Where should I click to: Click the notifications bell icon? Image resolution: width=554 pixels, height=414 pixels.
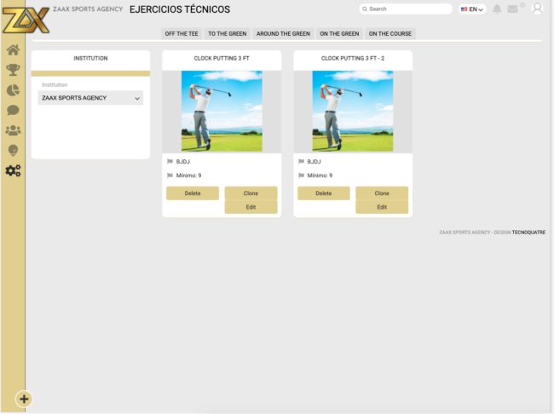497,9
